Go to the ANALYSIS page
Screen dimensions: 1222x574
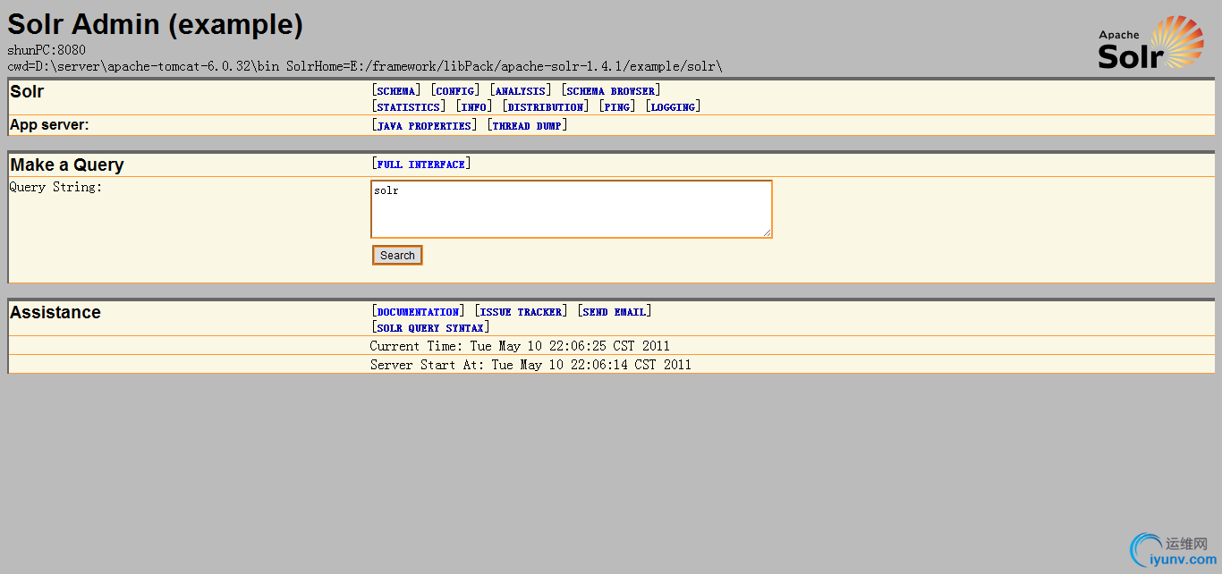pos(520,91)
